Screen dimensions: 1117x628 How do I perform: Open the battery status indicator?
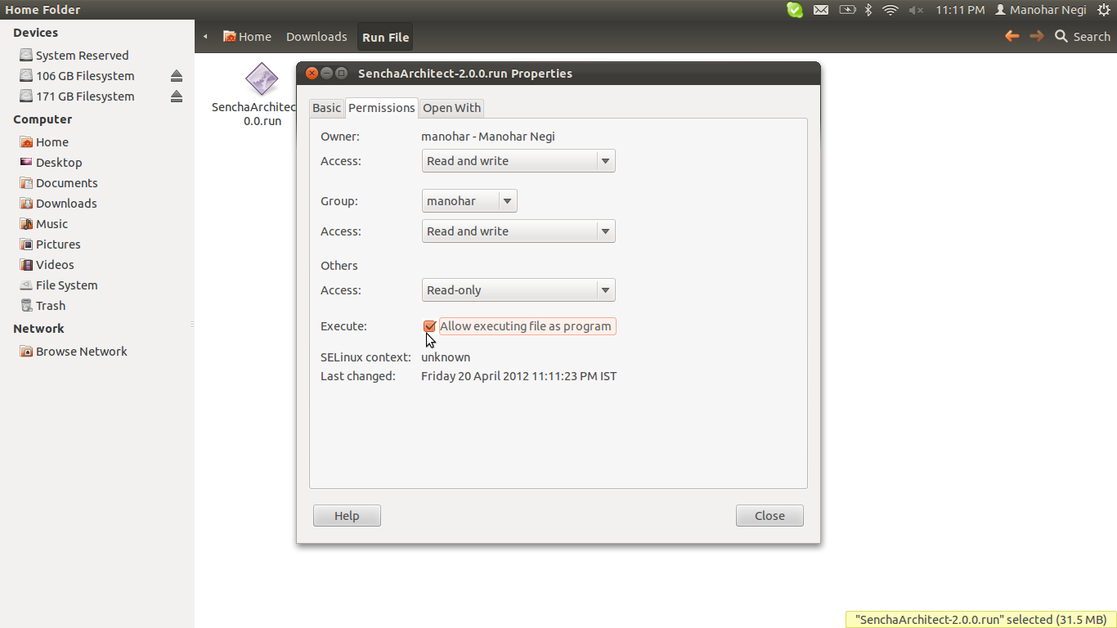(847, 10)
